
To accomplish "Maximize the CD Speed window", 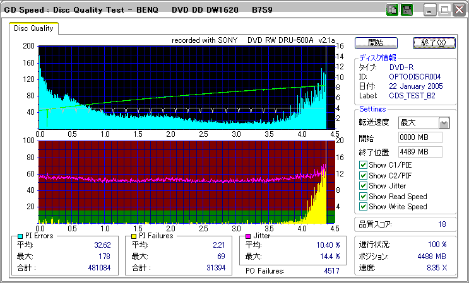I will pyautogui.click(x=444, y=10).
